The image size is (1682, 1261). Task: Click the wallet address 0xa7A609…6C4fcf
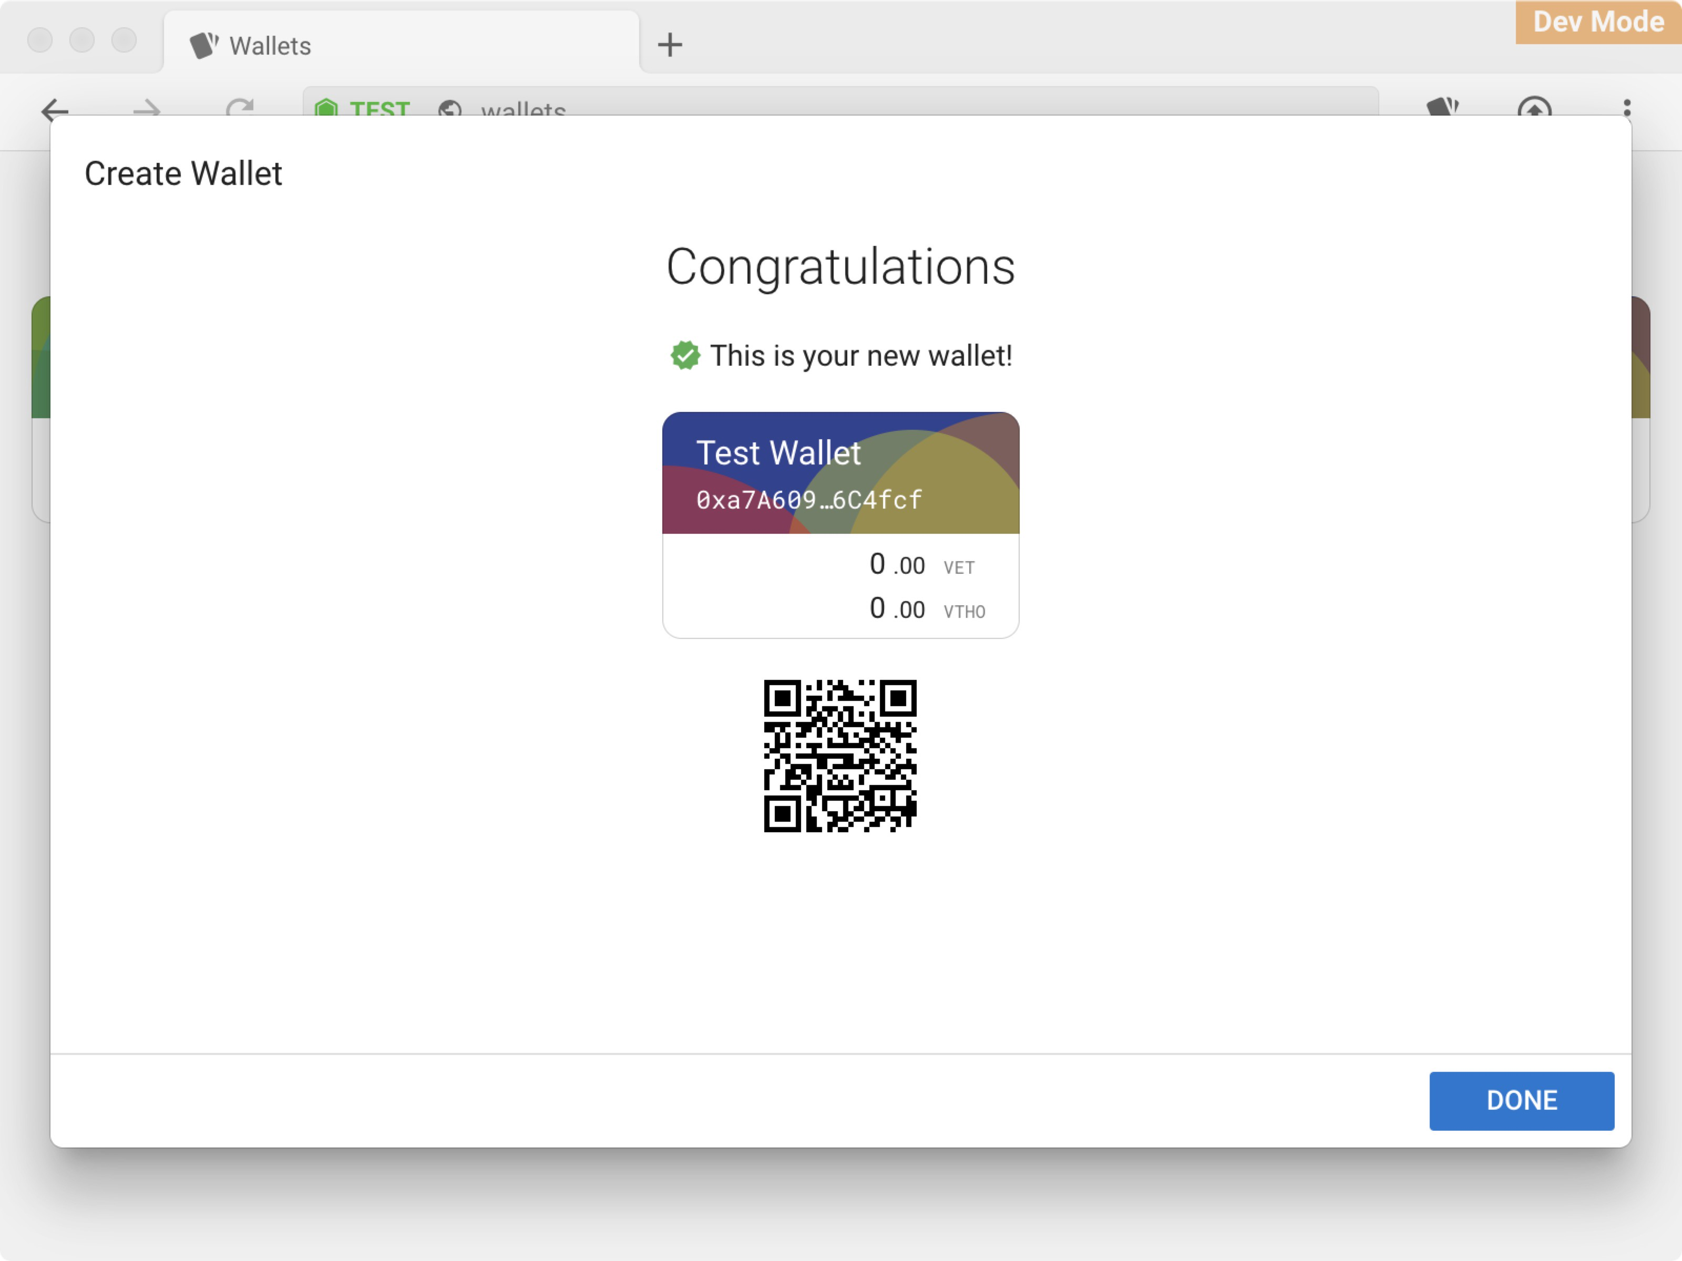coord(808,500)
